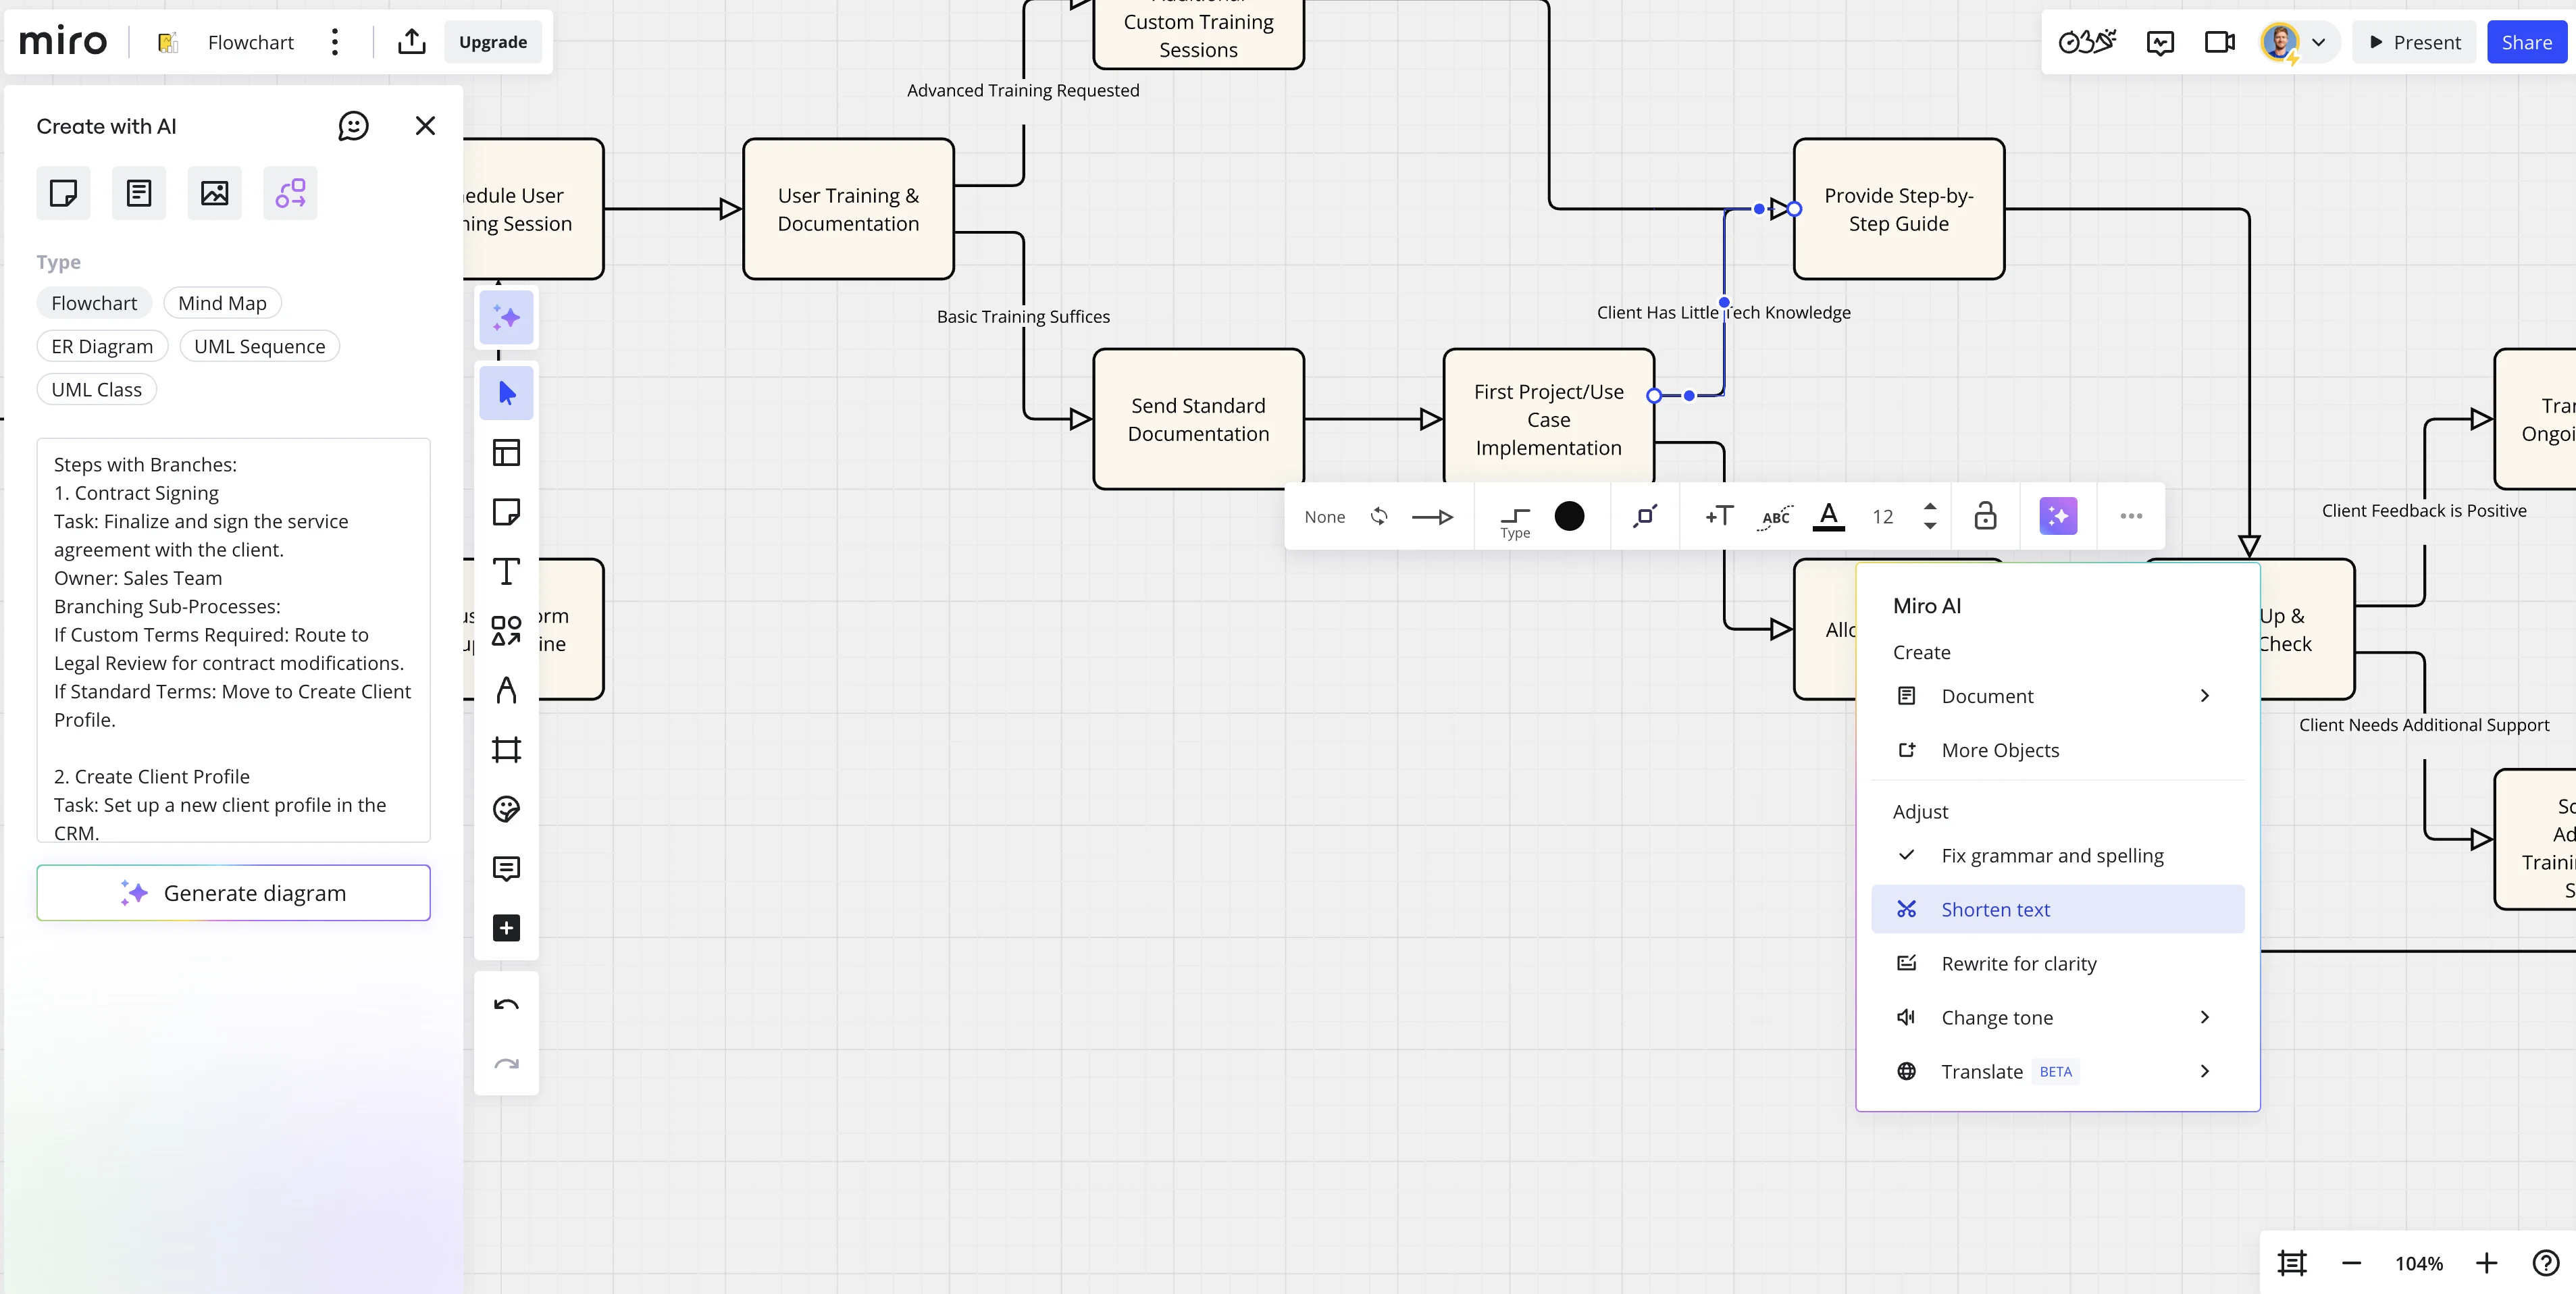Click the export board icon
The height and width of the screenshot is (1294, 2576).
[x=412, y=42]
